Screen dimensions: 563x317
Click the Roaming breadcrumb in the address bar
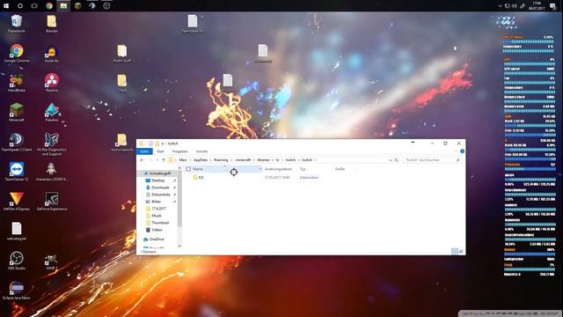(221, 160)
